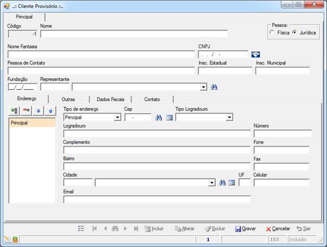
Task: Click the Fax input field
Action: (x=281, y=166)
